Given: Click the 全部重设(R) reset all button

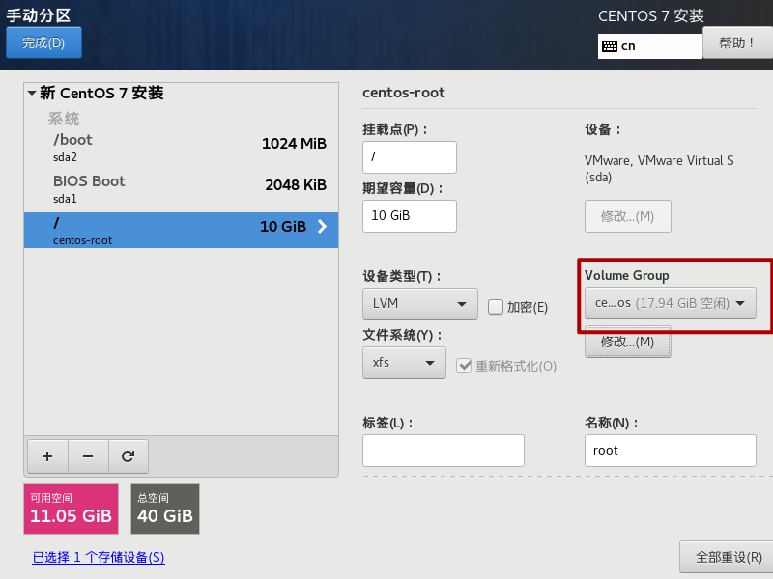Looking at the screenshot, I should [728, 557].
